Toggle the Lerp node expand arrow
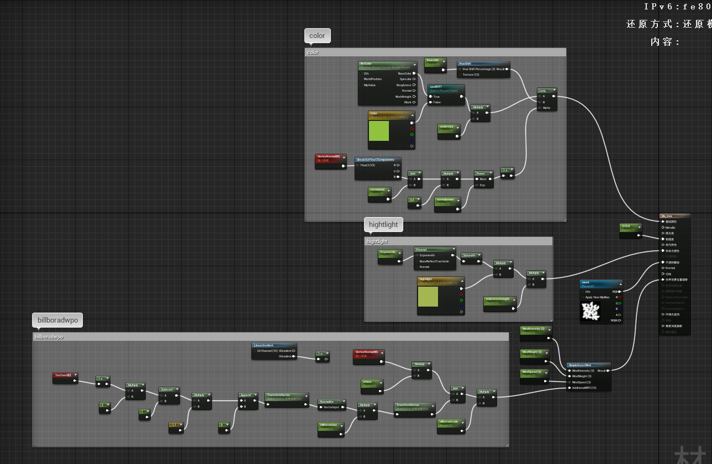The image size is (712, 464). point(553,90)
